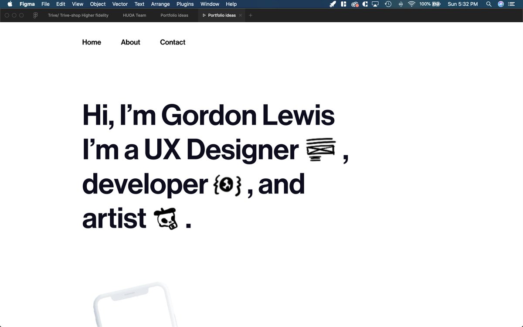Image resolution: width=523 pixels, height=327 pixels.
Task: Open the Wi-Fi status menu
Action: tap(411, 4)
